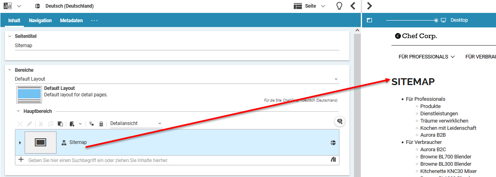Image resolution: width=496 pixels, height=177 pixels.
Task: Click the lightbulb hints icon
Action: coord(339,6)
